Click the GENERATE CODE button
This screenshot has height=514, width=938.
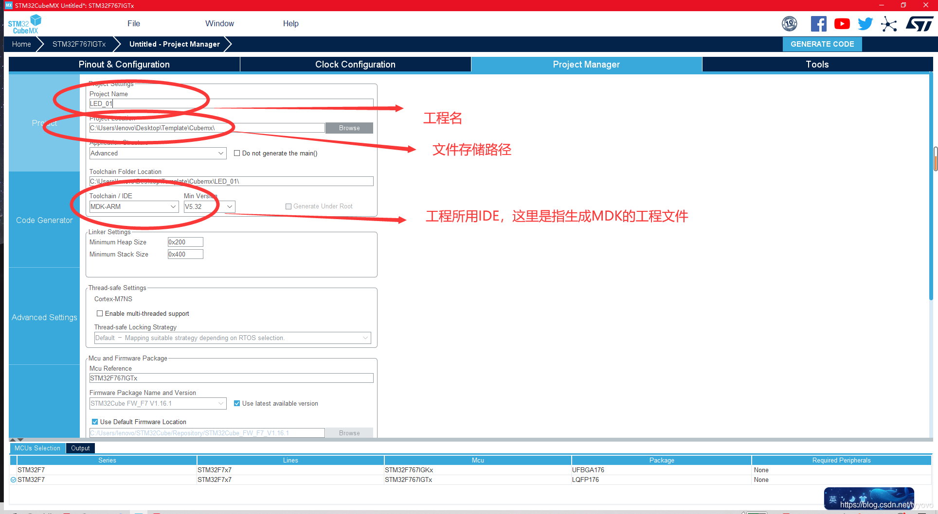[x=822, y=44]
